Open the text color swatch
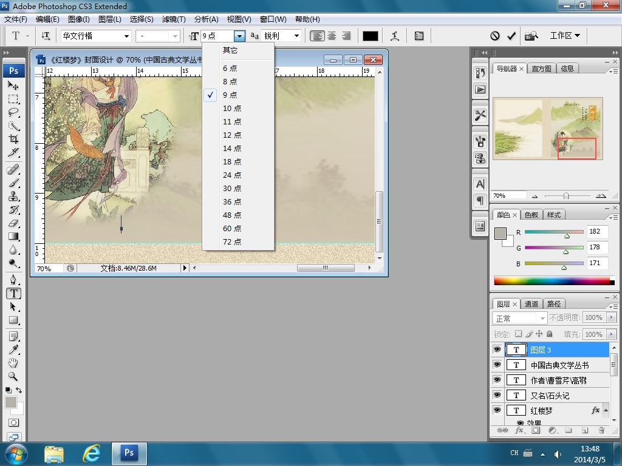This screenshot has width=622, height=466. pos(370,36)
